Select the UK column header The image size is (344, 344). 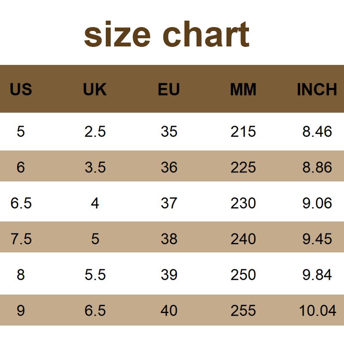[95, 89]
